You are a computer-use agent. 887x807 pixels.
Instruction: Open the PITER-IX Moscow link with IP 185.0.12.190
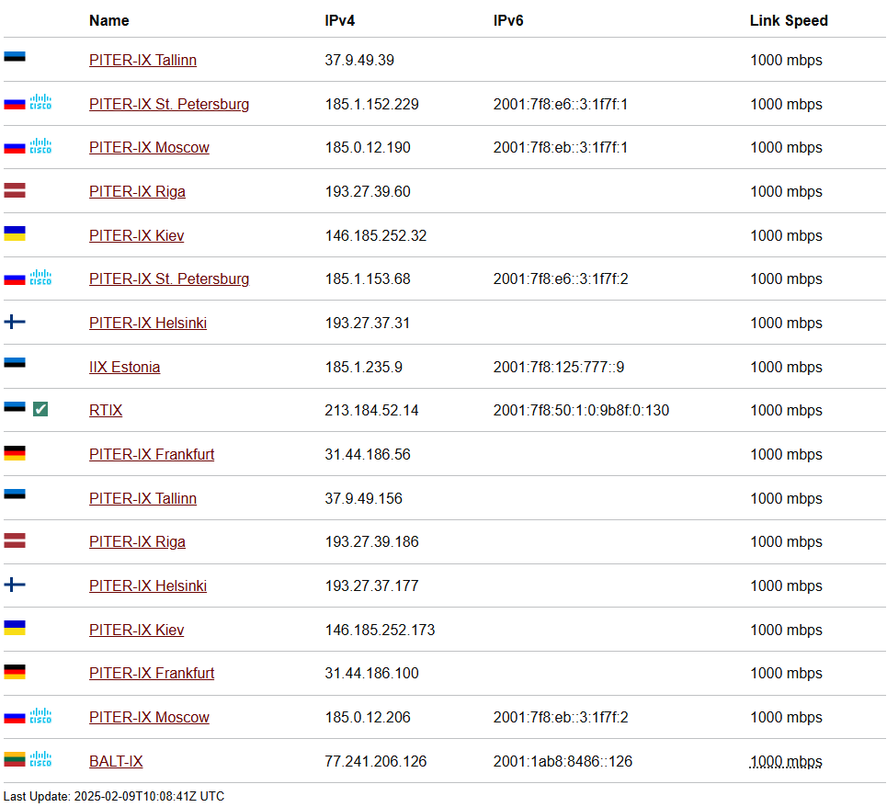(149, 148)
